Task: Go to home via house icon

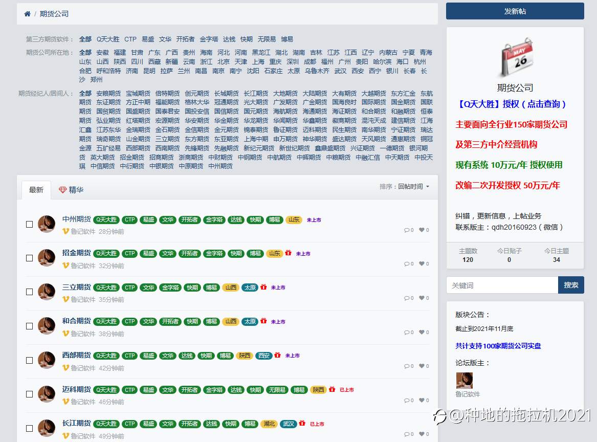Action: coord(27,14)
